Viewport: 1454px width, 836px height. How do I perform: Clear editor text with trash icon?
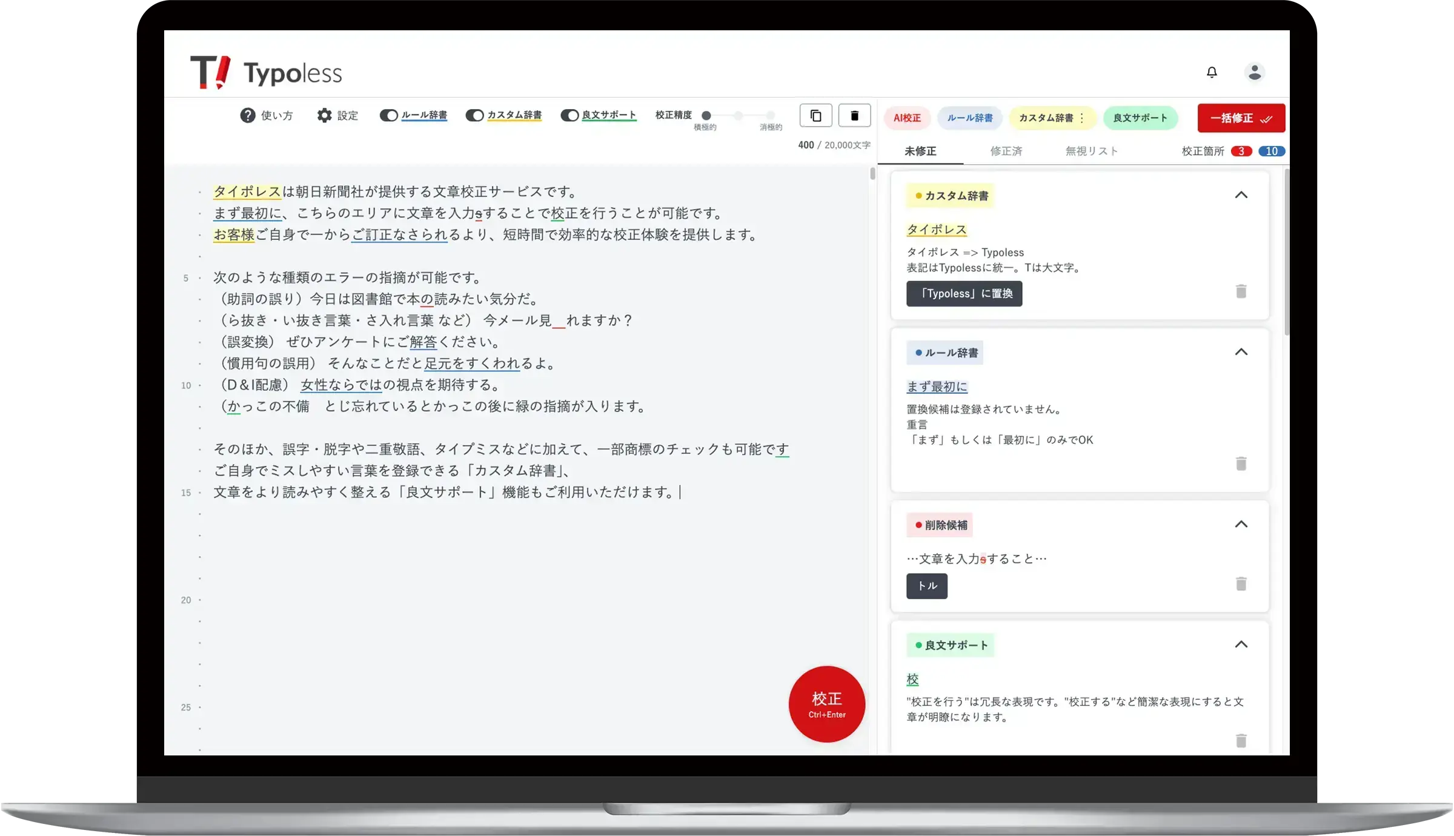point(854,115)
